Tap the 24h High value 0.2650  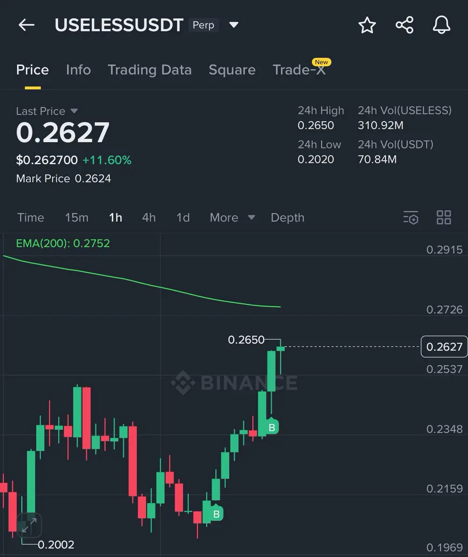[x=316, y=125]
